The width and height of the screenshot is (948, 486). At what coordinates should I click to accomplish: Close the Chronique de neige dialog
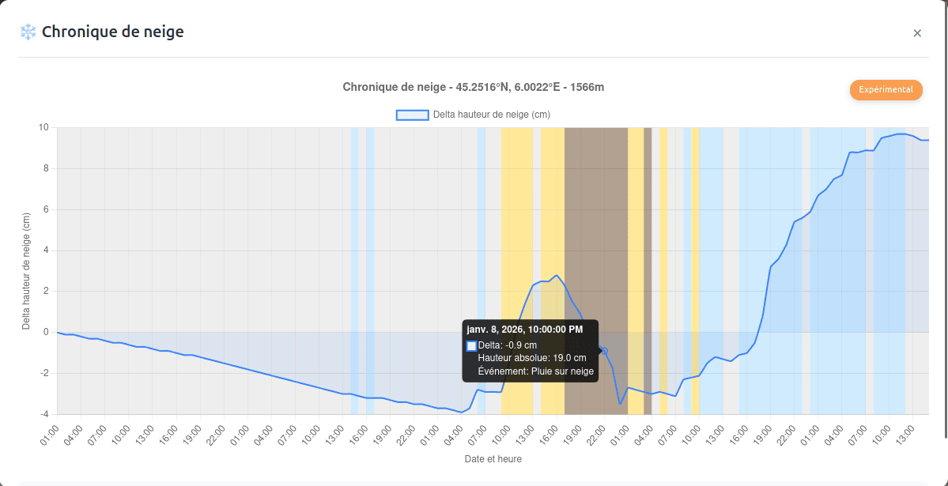click(x=917, y=33)
